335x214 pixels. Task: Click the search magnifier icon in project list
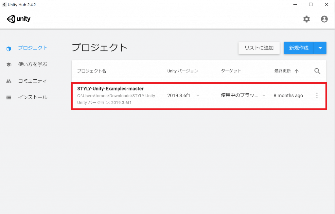click(317, 71)
